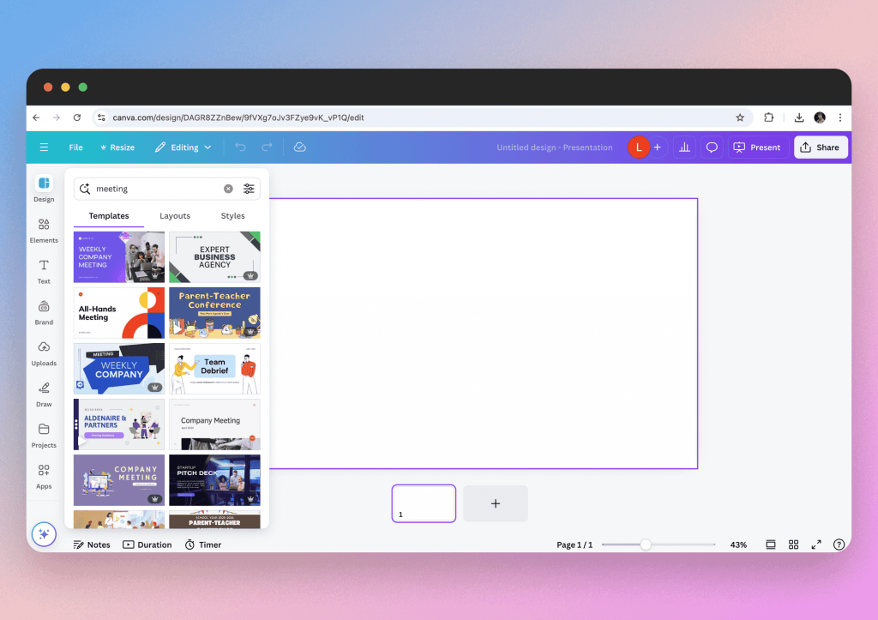The width and height of the screenshot is (878, 620).
Task: Reload the browser page
Action: (x=77, y=117)
